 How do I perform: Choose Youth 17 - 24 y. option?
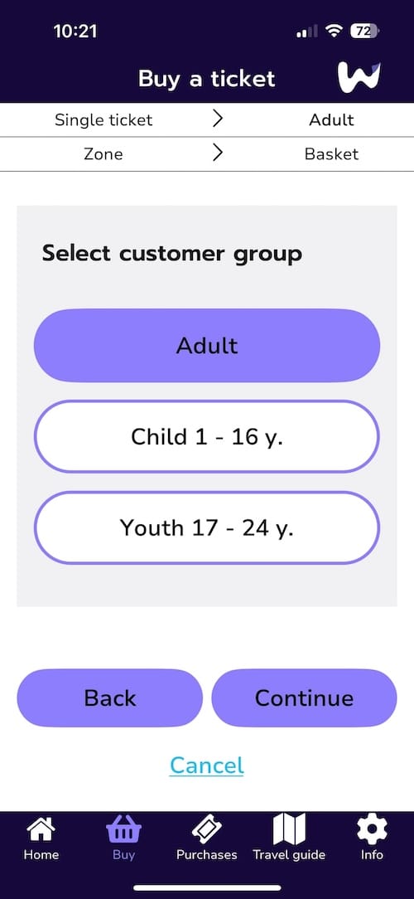(x=207, y=528)
